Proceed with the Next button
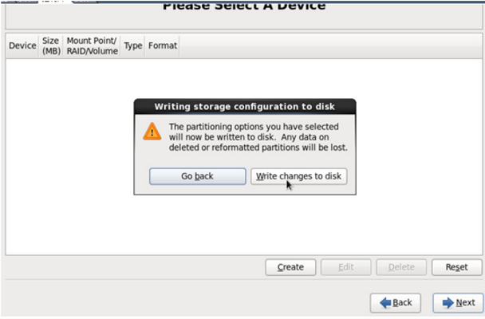 coord(458,302)
